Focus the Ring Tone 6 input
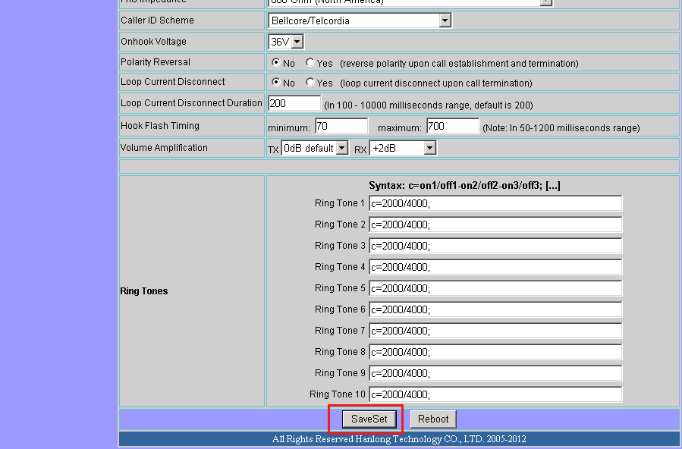Image resolution: width=682 pixels, height=449 pixels. [495, 309]
